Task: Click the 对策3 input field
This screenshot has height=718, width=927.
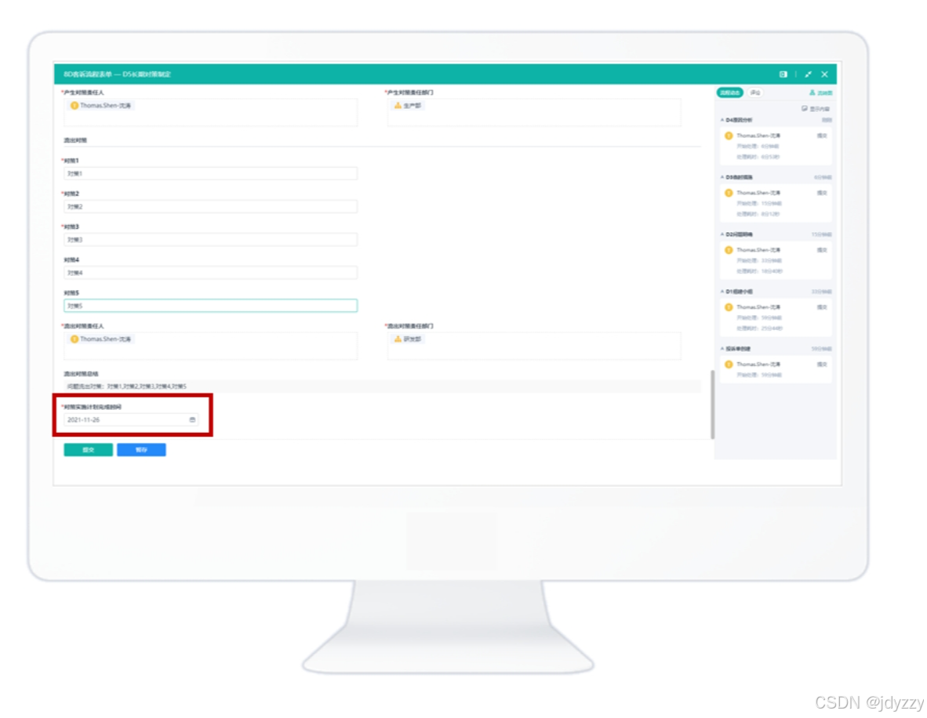Action: click(210, 240)
